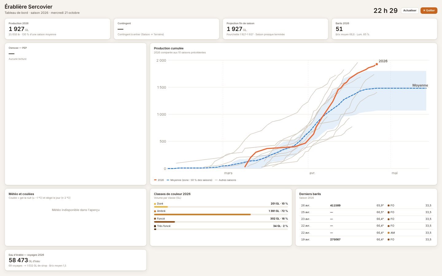Click the "Moyenne" label at the dashed line's end
The width and height of the screenshot is (442, 276).
[x=420, y=85]
